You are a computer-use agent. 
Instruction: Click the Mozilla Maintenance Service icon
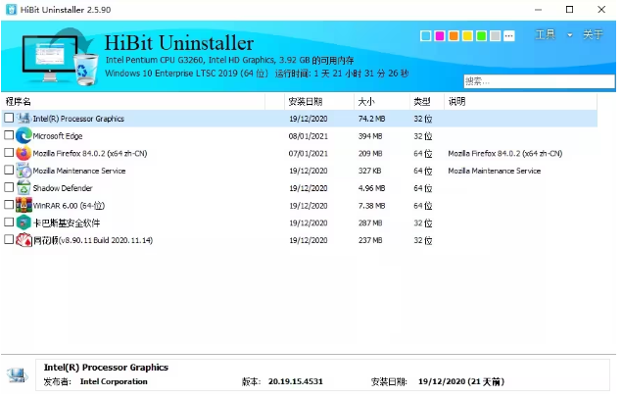coord(24,171)
